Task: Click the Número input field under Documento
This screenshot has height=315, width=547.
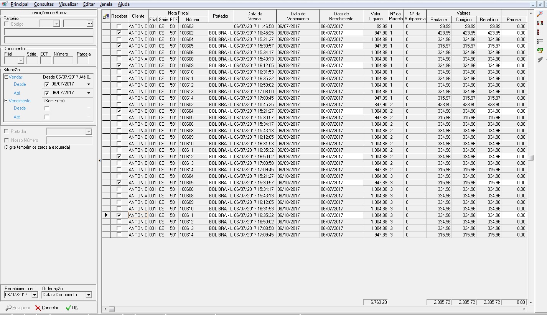Action: point(63,60)
